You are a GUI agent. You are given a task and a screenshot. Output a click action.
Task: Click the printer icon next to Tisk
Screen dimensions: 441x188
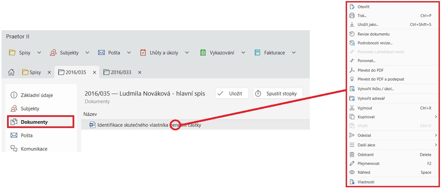click(x=352, y=16)
